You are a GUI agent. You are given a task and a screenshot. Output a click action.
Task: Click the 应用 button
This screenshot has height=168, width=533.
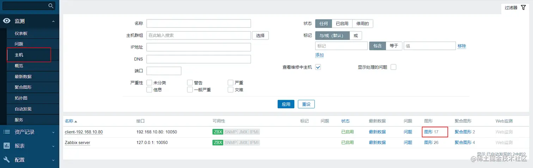click(286, 104)
